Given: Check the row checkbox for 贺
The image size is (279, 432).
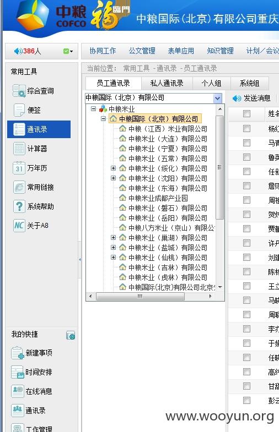Looking at the screenshot, I should coord(246,214).
